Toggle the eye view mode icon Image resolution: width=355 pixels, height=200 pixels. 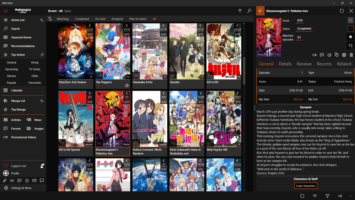click(x=315, y=196)
